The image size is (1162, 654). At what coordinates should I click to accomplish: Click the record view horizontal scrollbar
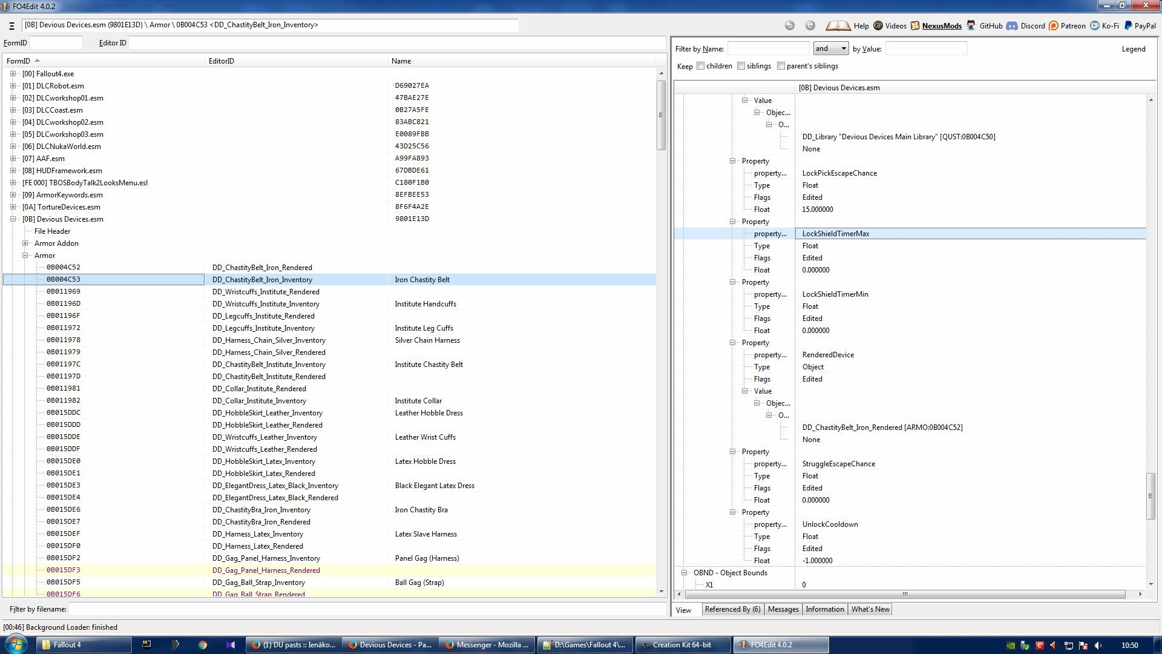tap(905, 594)
